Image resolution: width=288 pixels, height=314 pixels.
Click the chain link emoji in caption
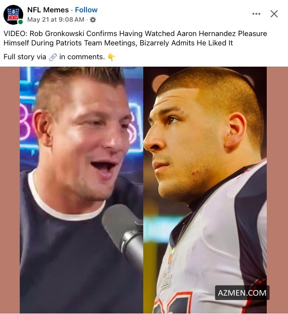click(x=53, y=57)
